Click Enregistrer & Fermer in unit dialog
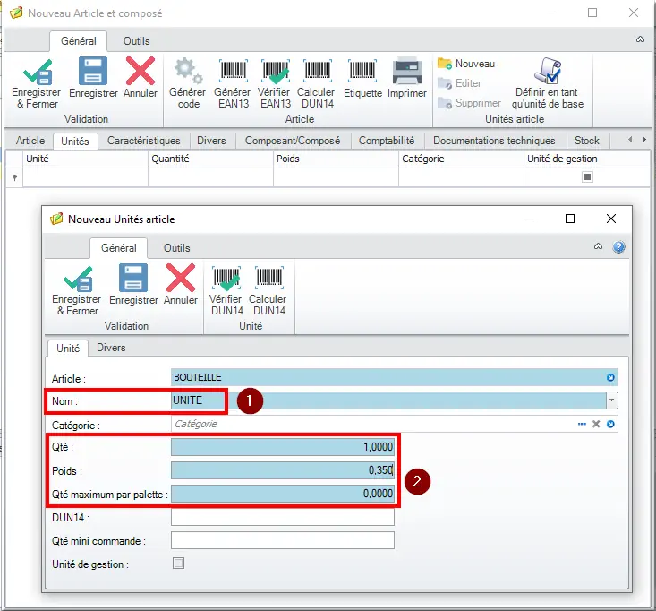The width and height of the screenshot is (656, 611). tap(77, 280)
